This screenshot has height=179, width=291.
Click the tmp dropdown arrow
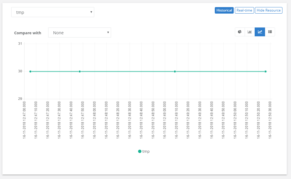(91, 12)
